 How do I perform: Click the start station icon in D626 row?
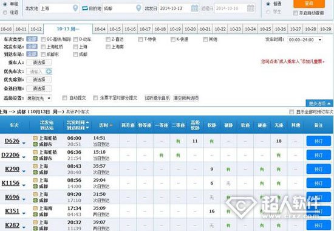pos(35,138)
